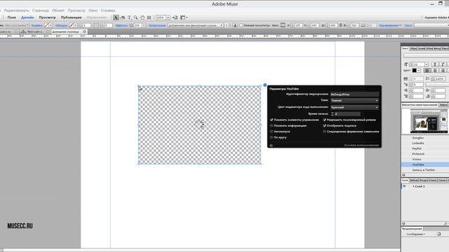Open the Страница menu

pyautogui.click(x=41, y=10)
